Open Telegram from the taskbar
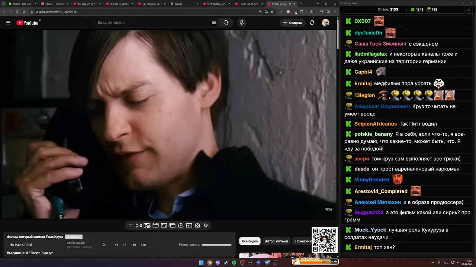 (267, 263)
